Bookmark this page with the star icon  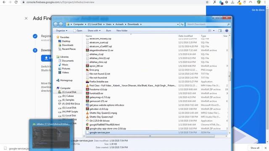pyautogui.click(x=207, y=2)
